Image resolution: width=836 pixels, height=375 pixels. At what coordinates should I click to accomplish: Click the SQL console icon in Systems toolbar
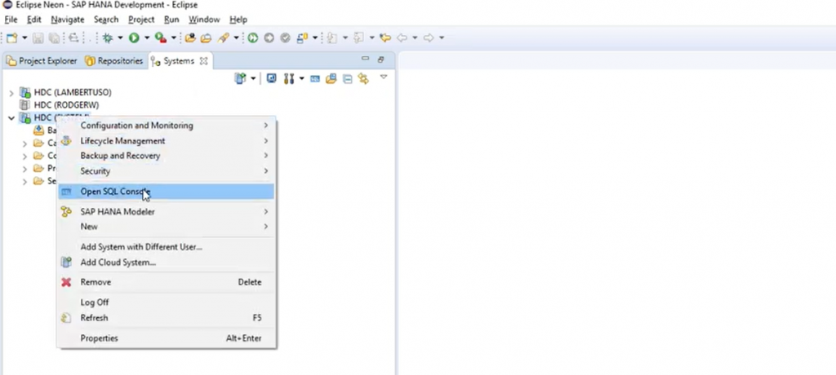(314, 79)
